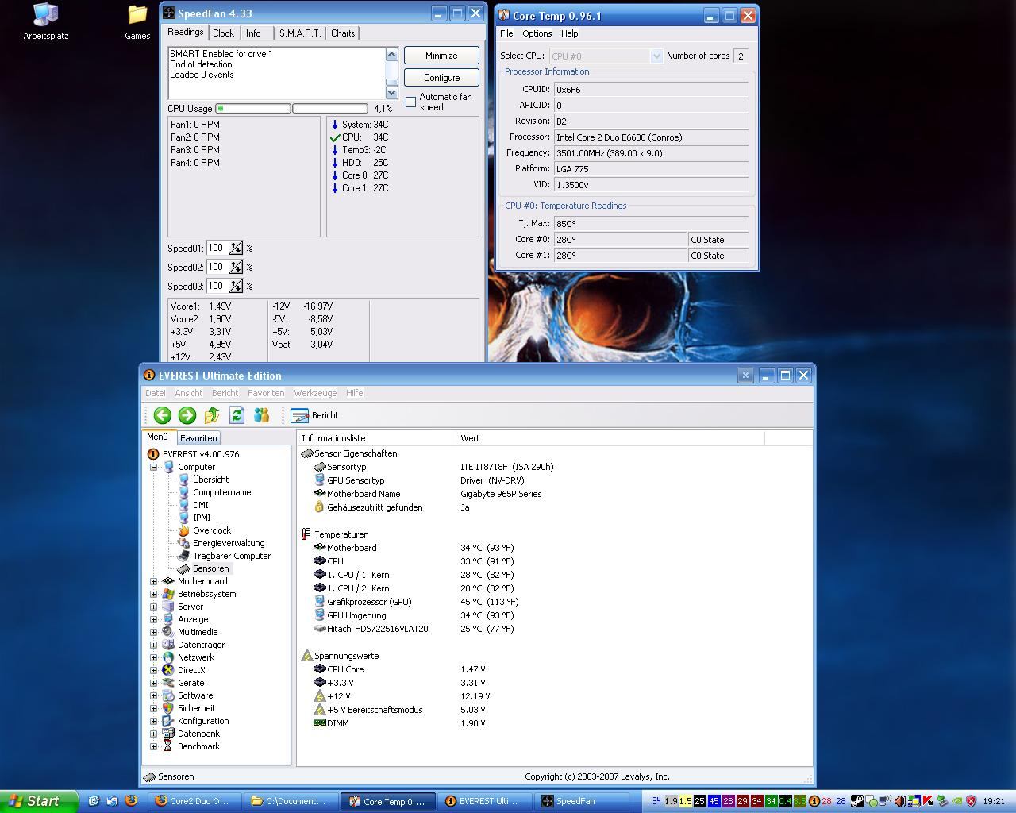Open the Options menu in Core Temp
Image resolution: width=1016 pixels, height=813 pixels.
[x=537, y=33]
